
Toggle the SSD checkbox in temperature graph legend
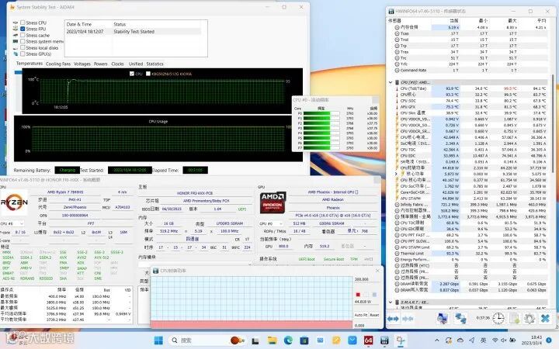pos(148,74)
